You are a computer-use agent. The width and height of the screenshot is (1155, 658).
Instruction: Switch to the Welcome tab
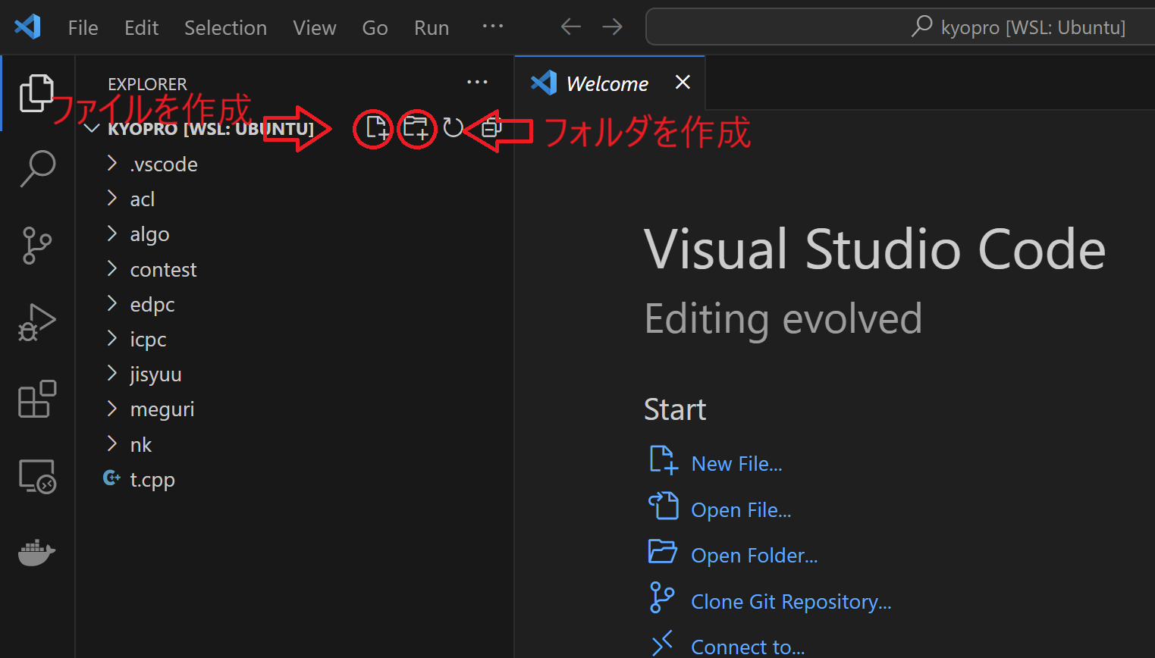[607, 83]
